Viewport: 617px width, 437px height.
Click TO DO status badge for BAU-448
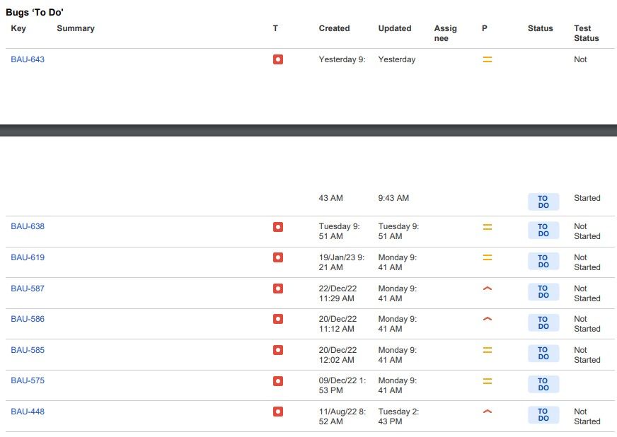(x=543, y=415)
